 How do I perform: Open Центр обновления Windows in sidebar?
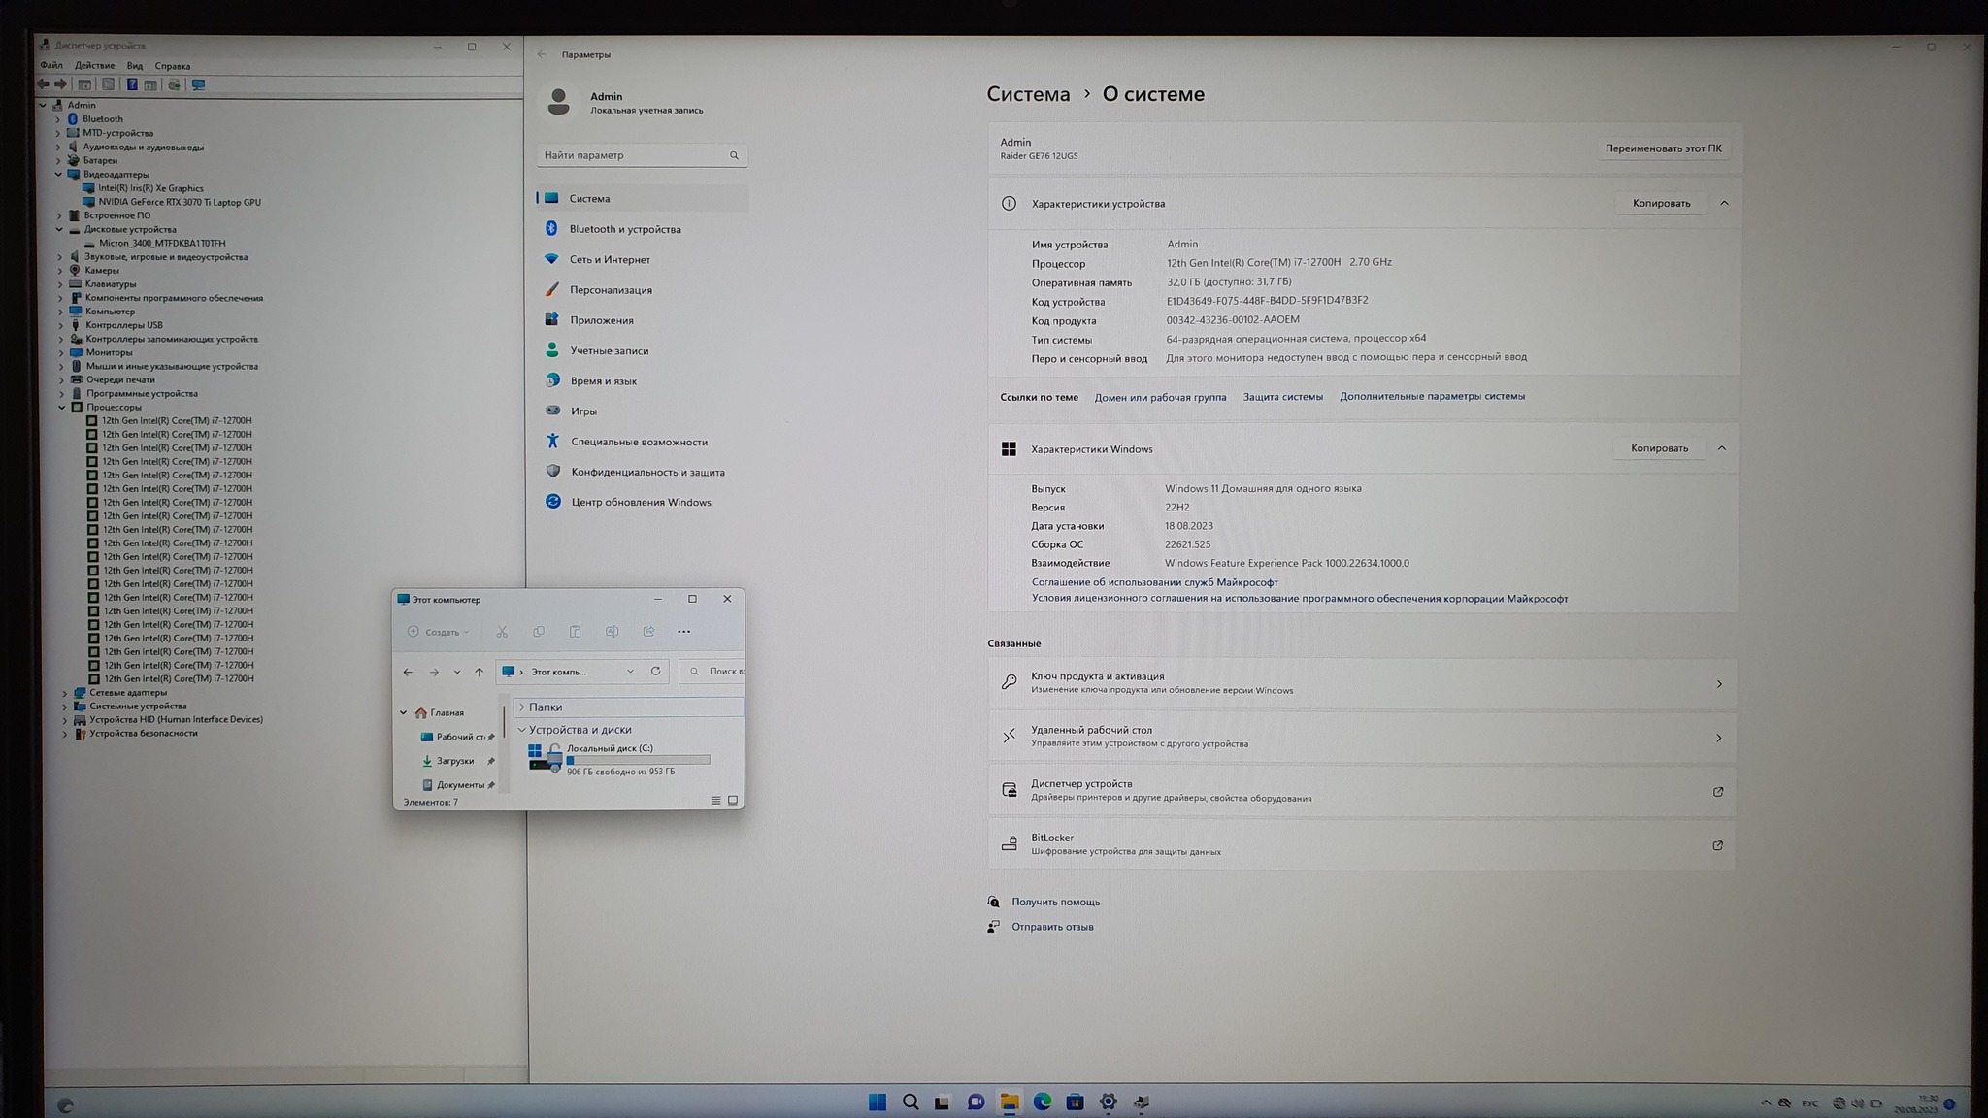(640, 502)
